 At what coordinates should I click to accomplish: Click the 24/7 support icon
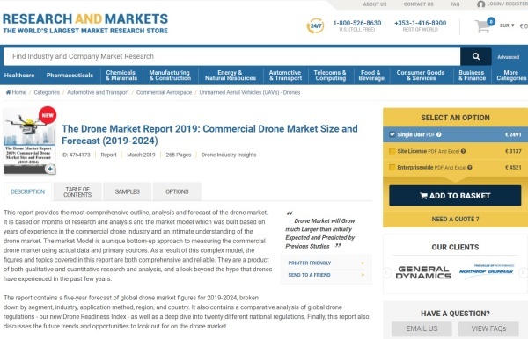316,25
